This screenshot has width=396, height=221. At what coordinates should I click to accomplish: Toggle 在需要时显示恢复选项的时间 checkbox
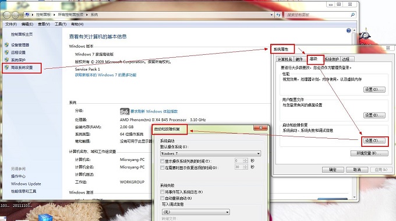point(162,167)
